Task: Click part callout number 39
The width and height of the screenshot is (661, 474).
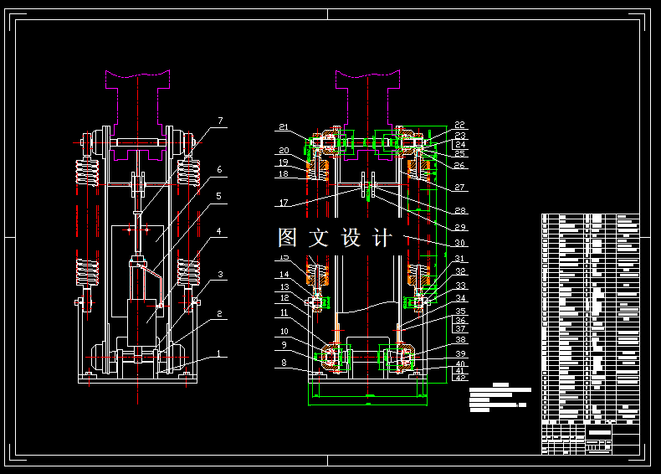Action: (x=460, y=354)
